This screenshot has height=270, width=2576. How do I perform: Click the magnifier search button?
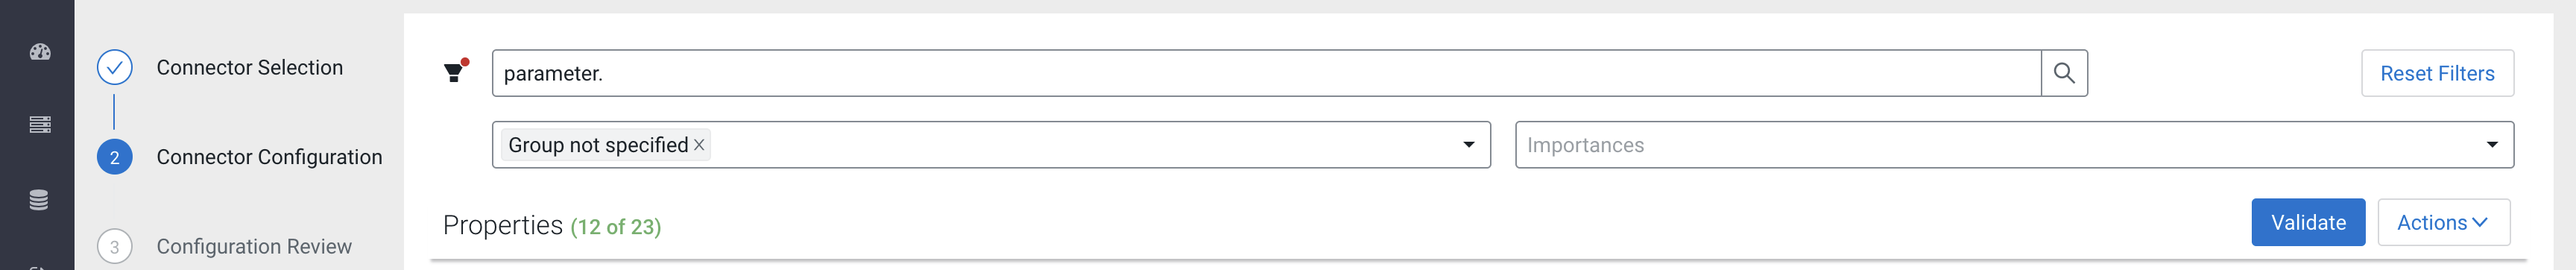[x=2063, y=73]
